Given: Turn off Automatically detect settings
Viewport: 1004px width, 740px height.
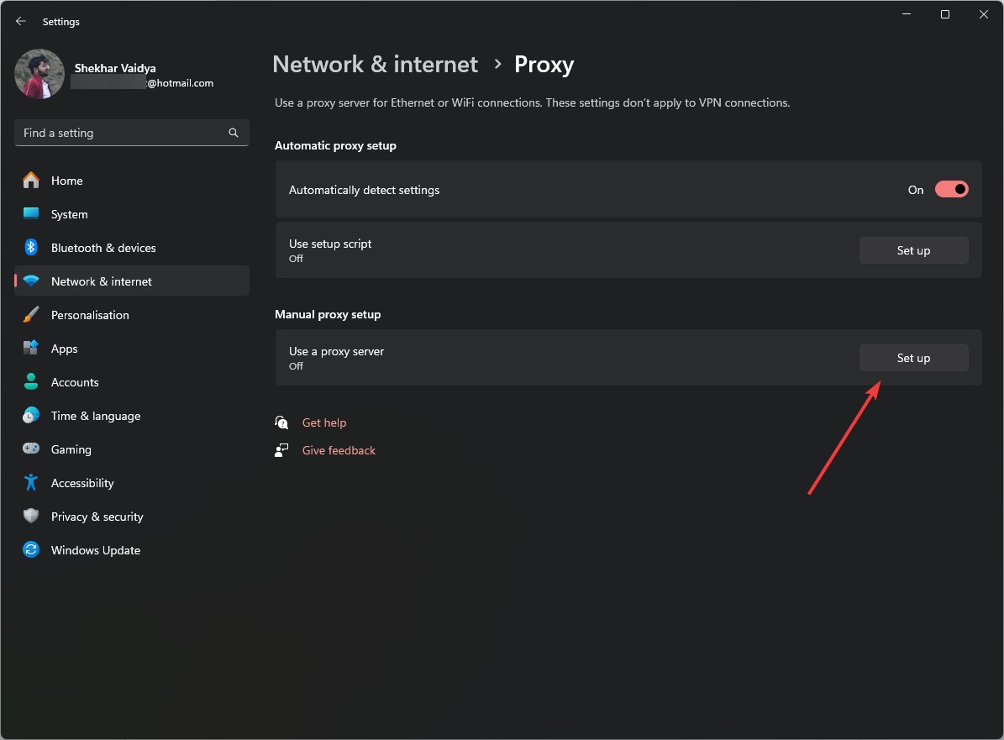Looking at the screenshot, I should coord(951,189).
